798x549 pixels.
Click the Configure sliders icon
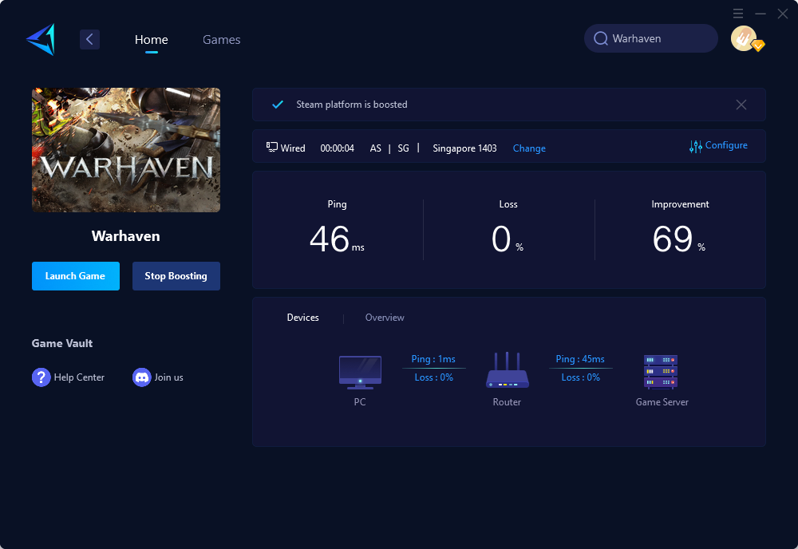click(696, 147)
